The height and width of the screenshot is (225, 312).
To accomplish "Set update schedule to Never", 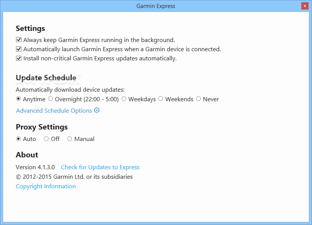I will pos(198,99).
